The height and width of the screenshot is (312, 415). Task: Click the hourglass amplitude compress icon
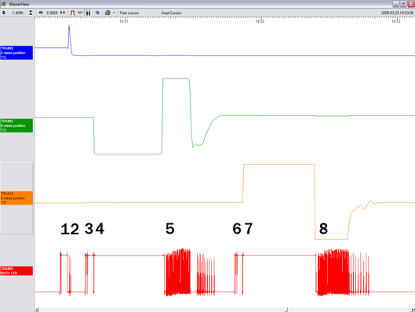click(31, 13)
